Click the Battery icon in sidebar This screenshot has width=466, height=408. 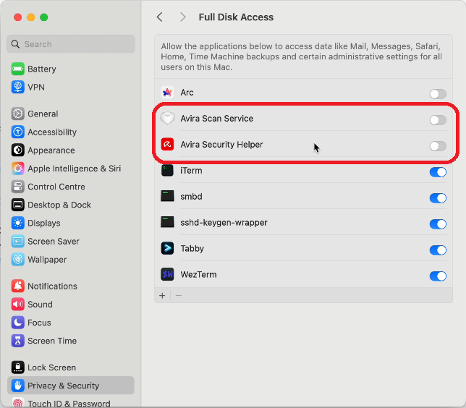(18, 69)
